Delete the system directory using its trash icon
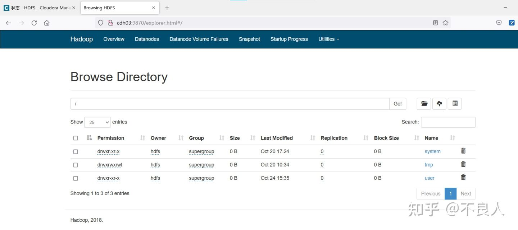Screen dimensions: 518x230 pos(463,151)
